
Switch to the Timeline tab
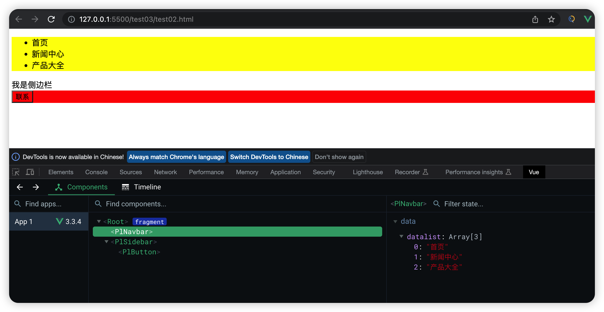[x=141, y=187]
